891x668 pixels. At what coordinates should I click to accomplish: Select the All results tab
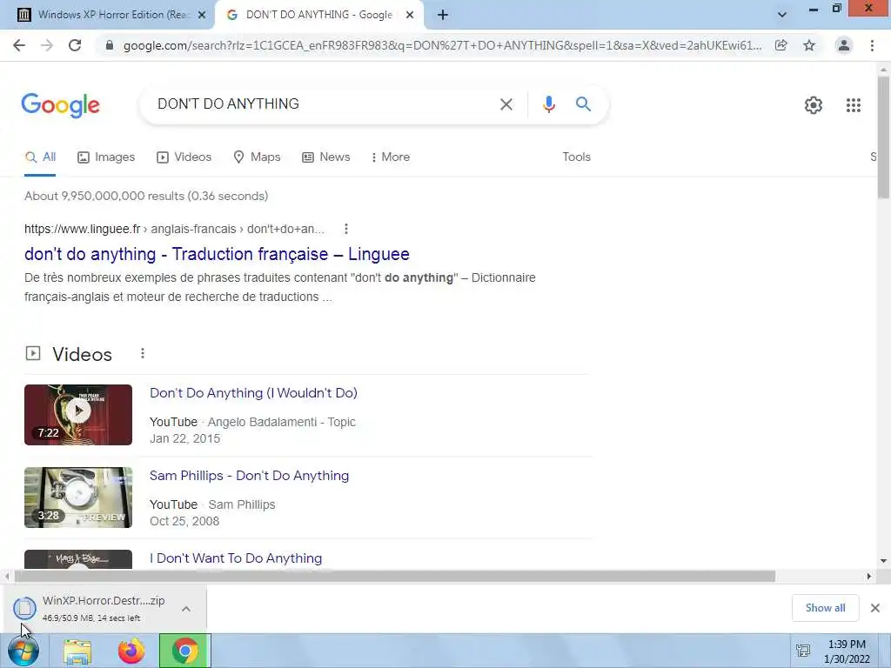click(40, 157)
